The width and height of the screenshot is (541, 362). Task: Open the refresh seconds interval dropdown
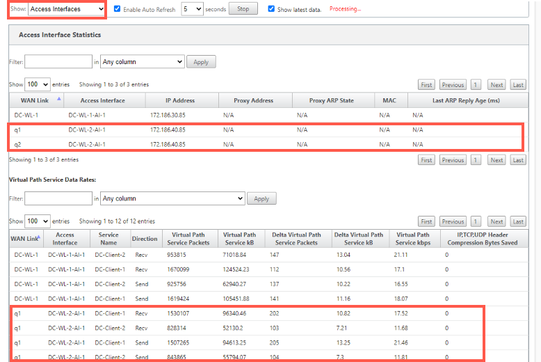click(192, 9)
